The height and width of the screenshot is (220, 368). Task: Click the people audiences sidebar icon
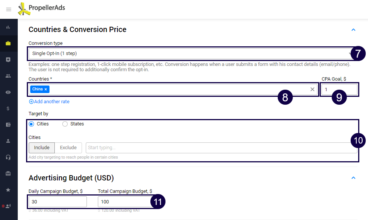pos(8,76)
